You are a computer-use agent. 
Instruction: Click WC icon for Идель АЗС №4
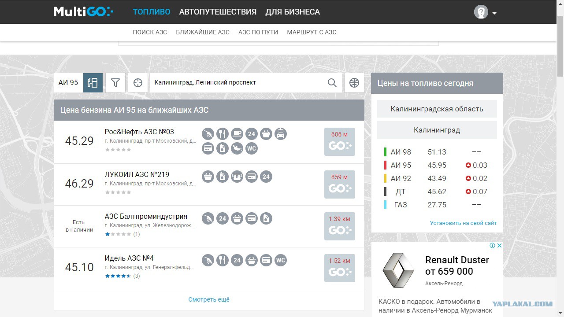click(281, 260)
